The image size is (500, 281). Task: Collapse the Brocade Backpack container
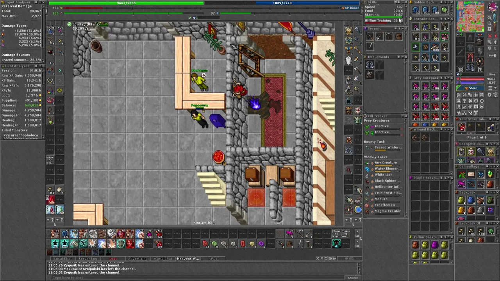[x=448, y=19]
